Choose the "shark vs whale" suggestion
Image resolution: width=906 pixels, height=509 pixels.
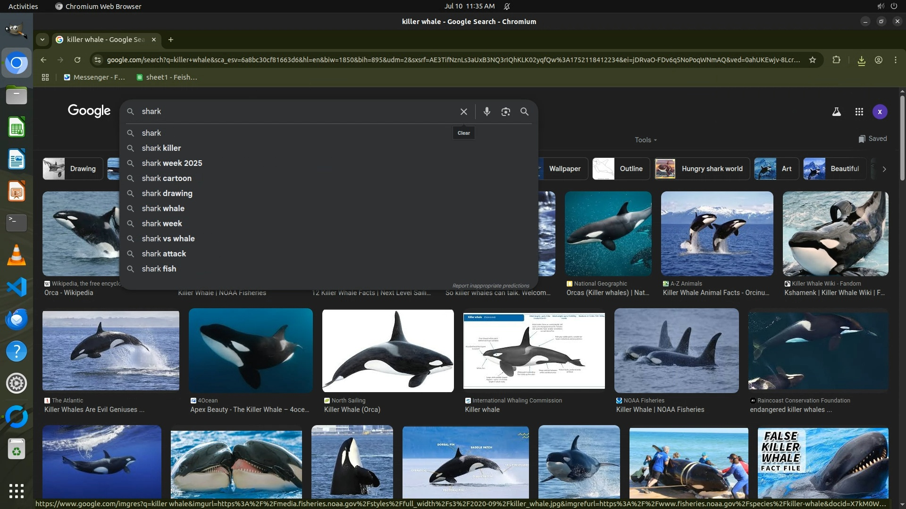[x=168, y=238]
